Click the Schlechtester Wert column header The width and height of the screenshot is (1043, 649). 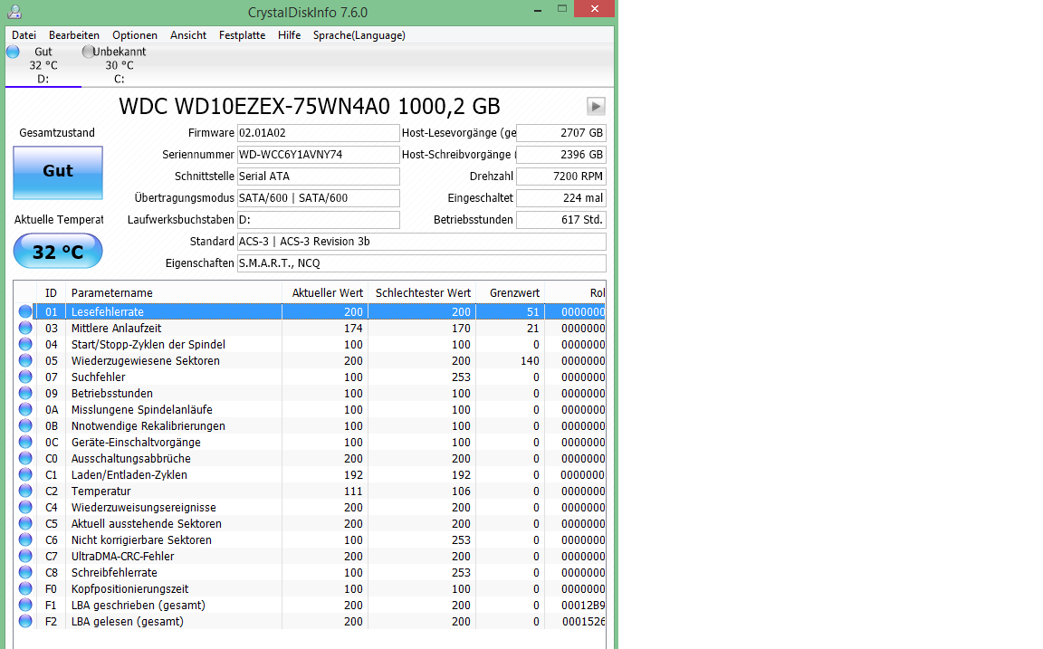422,292
